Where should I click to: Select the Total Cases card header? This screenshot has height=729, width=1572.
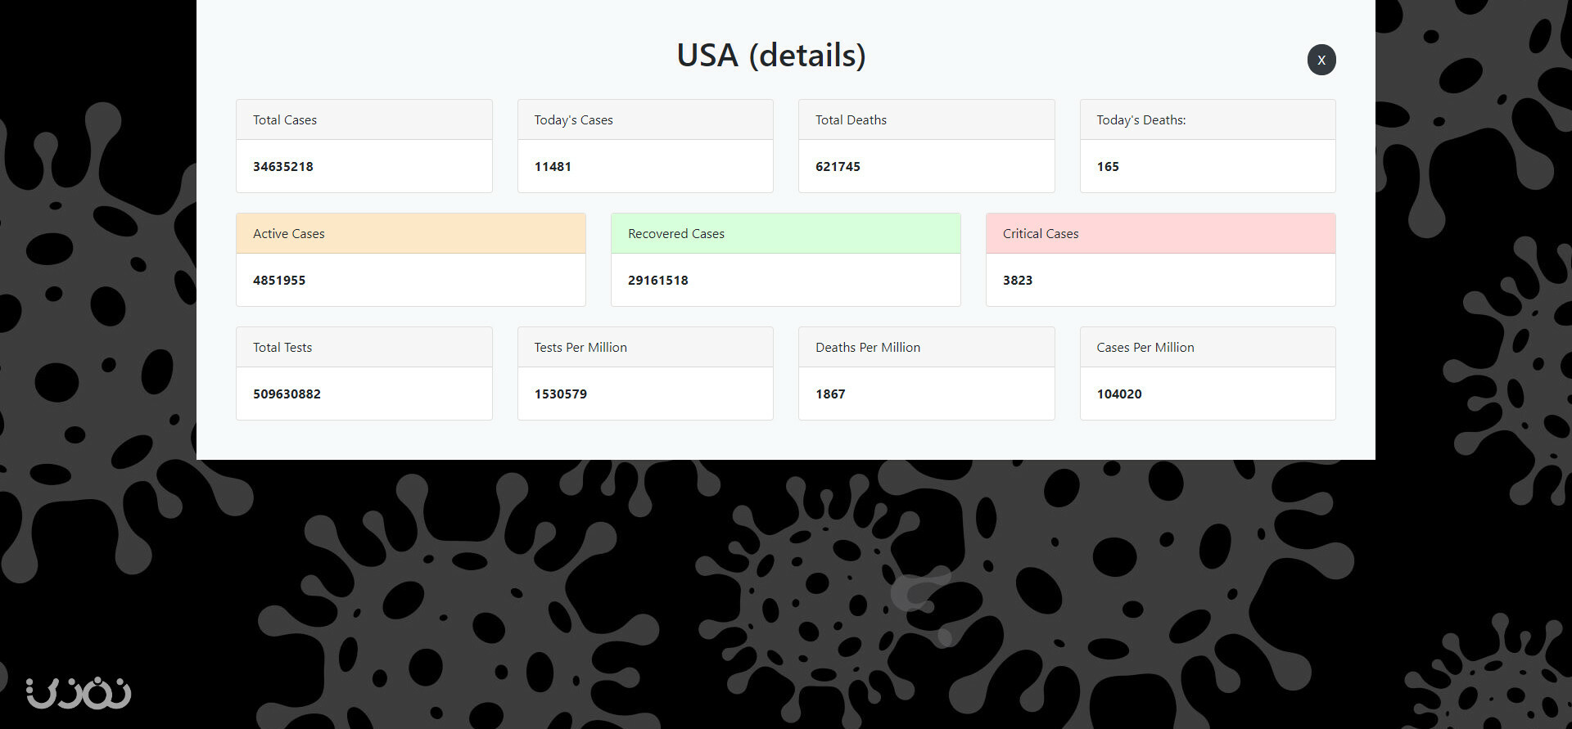click(x=364, y=119)
